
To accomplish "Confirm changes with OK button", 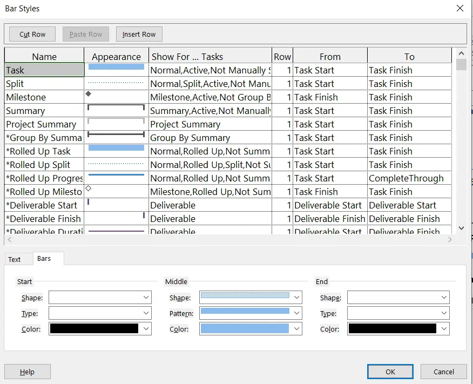I will [390, 372].
